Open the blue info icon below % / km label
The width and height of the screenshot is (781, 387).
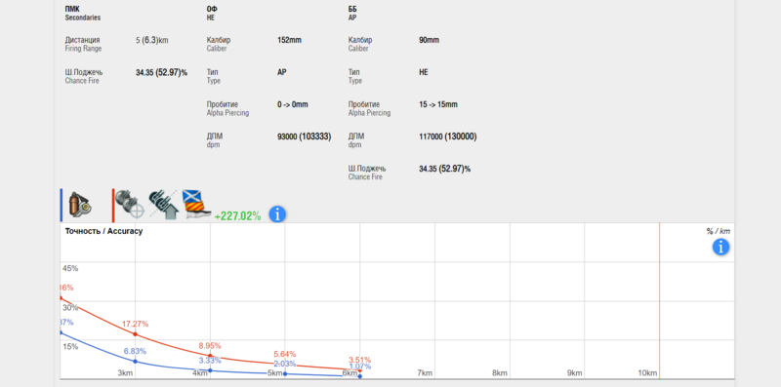pos(720,247)
